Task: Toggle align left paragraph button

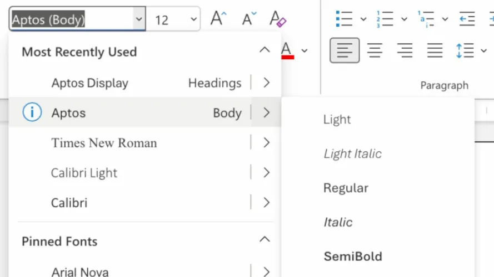Action: pyautogui.click(x=345, y=51)
